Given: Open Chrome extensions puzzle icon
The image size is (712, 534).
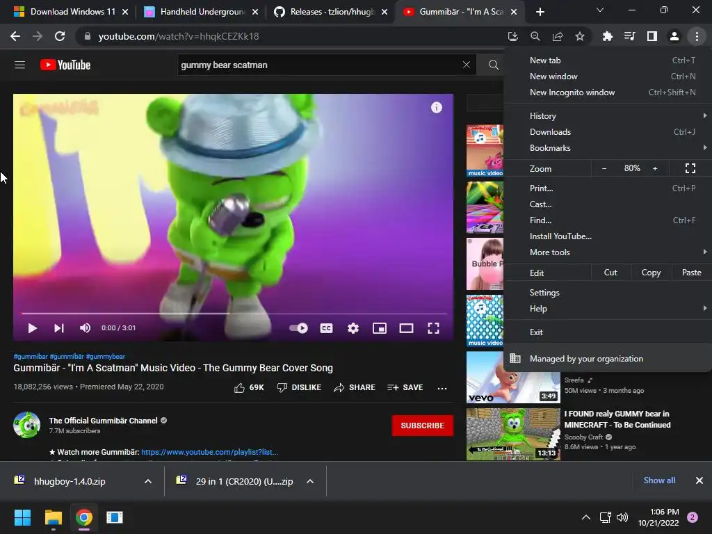Looking at the screenshot, I should coord(607,36).
